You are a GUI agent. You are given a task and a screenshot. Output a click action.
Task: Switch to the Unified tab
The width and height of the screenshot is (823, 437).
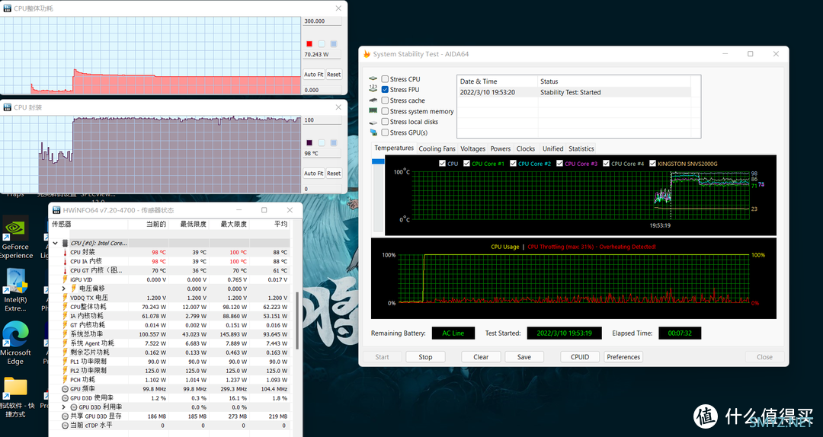(552, 148)
